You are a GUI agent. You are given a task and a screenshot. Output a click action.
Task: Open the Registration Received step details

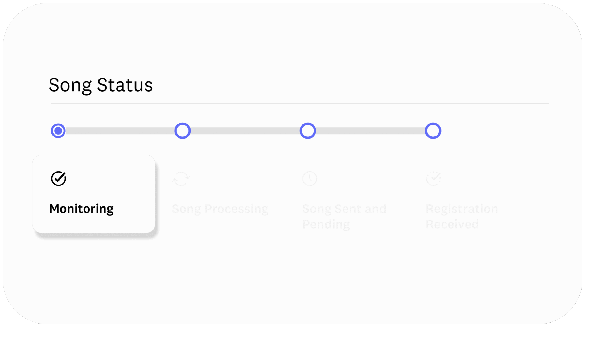pyautogui.click(x=462, y=216)
